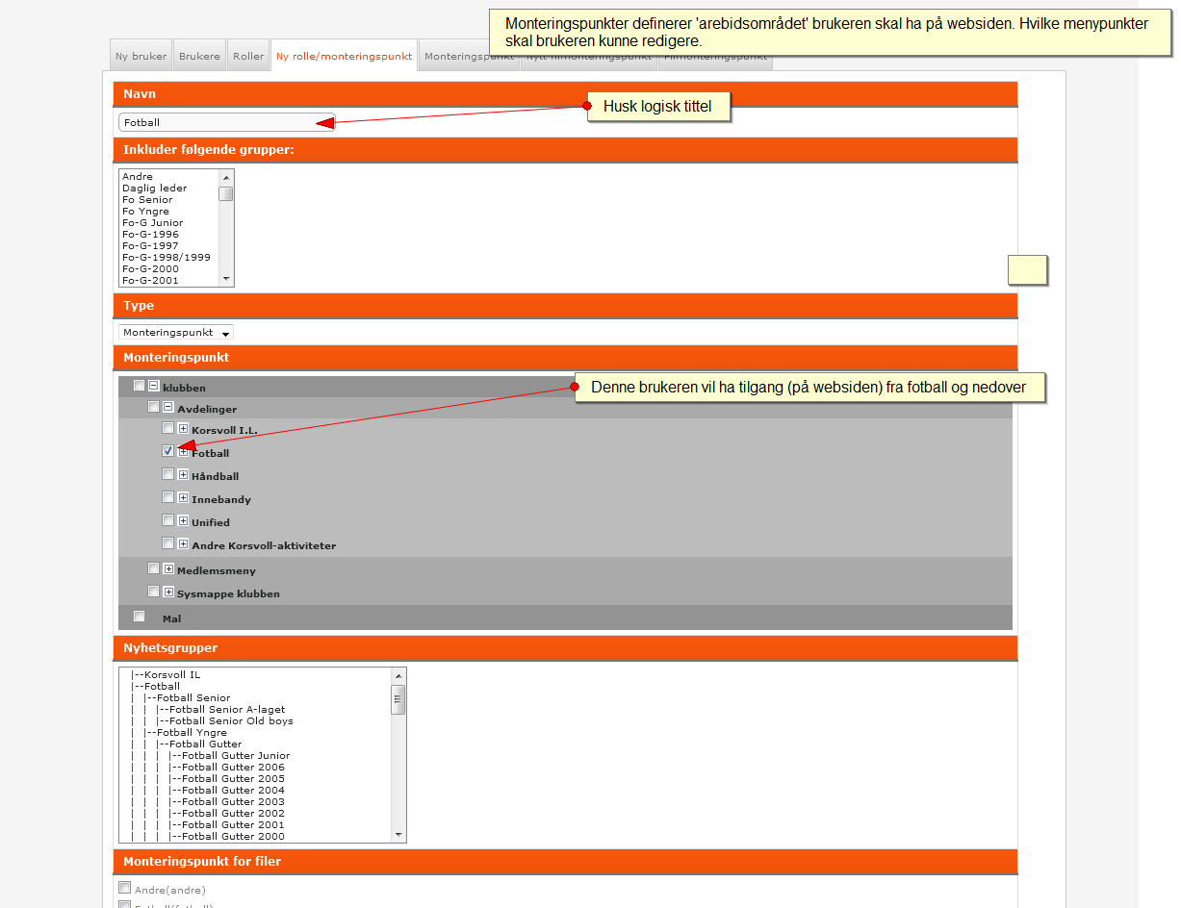Expand the Innebandy tree node

[x=183, y=497]
